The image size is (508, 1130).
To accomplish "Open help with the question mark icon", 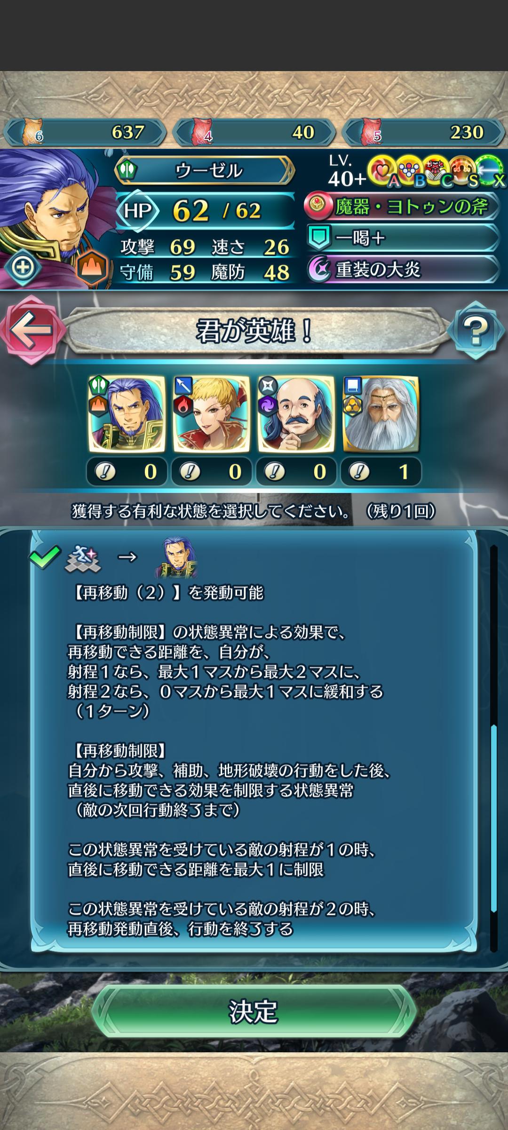I will click(x=476, y=330).
